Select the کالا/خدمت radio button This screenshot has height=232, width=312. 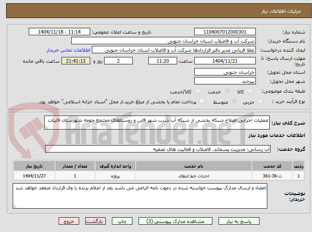[x=198, y=91]
